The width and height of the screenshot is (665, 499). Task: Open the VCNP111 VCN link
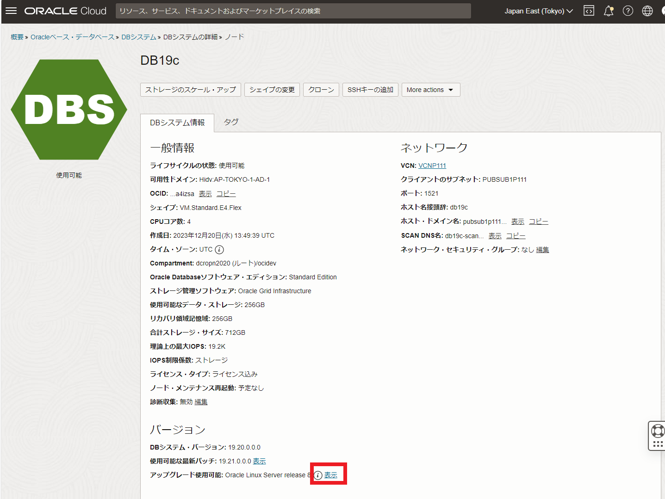[x=432, y=165]
